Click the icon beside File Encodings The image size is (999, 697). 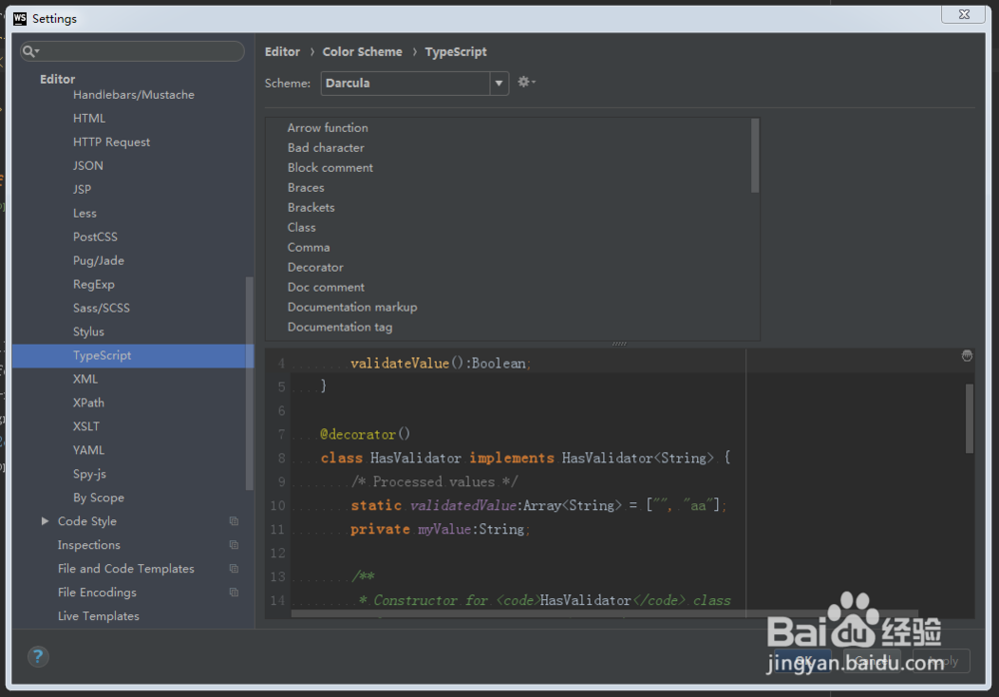234,592
